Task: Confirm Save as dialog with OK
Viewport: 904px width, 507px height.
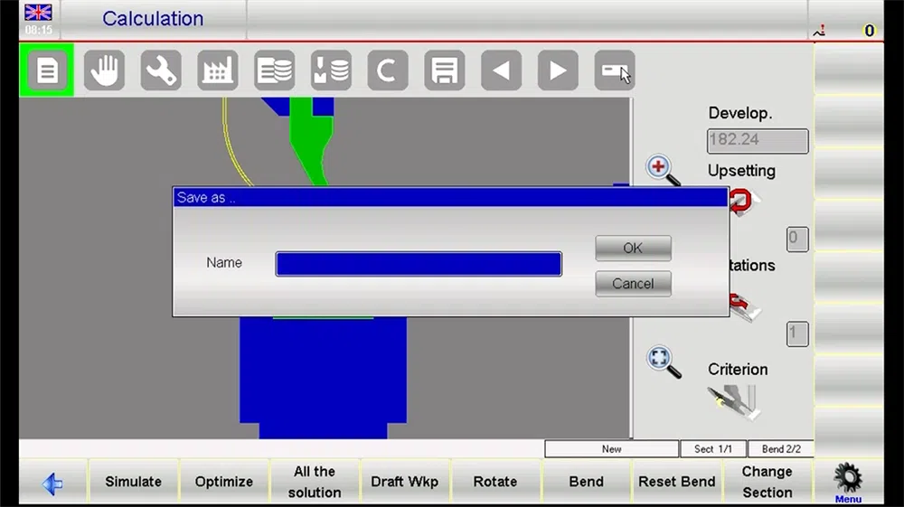Action: pyautogui.click(x=633, y=248)
